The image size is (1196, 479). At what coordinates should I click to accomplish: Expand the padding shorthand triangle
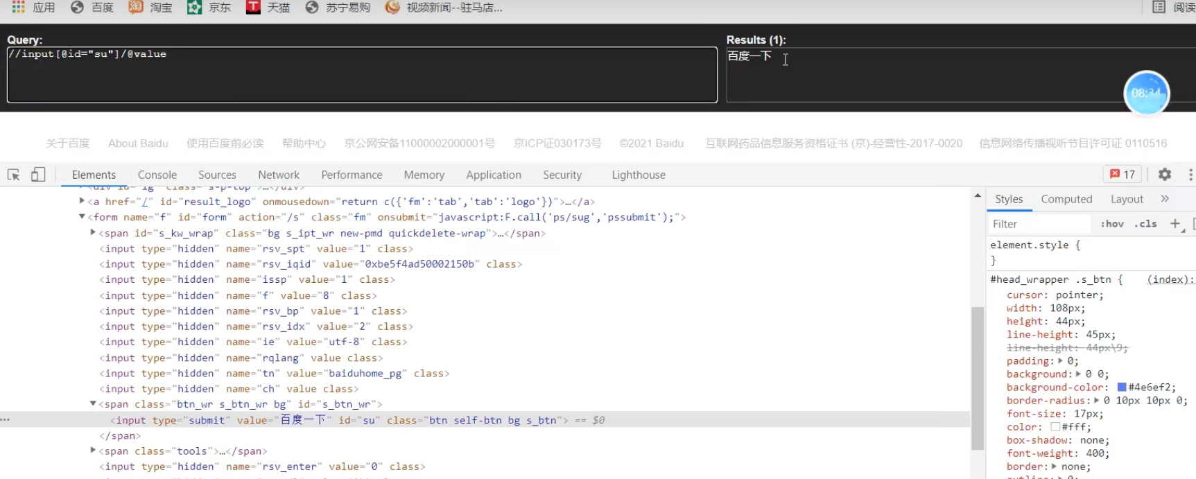(1060, 360)
